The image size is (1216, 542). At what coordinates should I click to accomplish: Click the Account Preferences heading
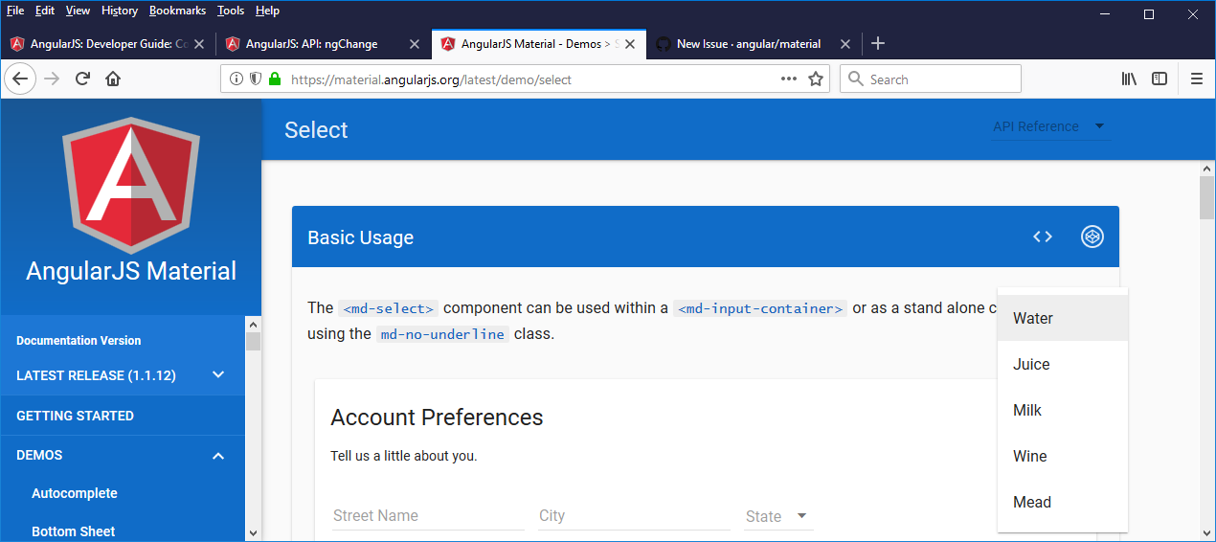(437, 418)
